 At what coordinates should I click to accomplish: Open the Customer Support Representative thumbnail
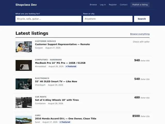[x=24, y=47]
